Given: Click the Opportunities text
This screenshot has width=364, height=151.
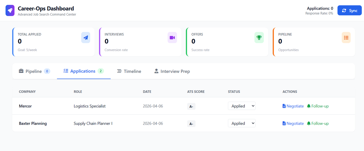Looking at the screenshot, I should pyautogui.click(x=288, y=50).
